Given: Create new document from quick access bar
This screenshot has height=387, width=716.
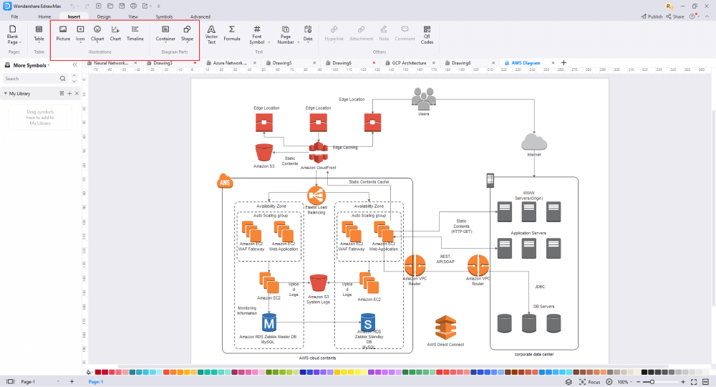Looking at the screenshot, I should (99, 6).
